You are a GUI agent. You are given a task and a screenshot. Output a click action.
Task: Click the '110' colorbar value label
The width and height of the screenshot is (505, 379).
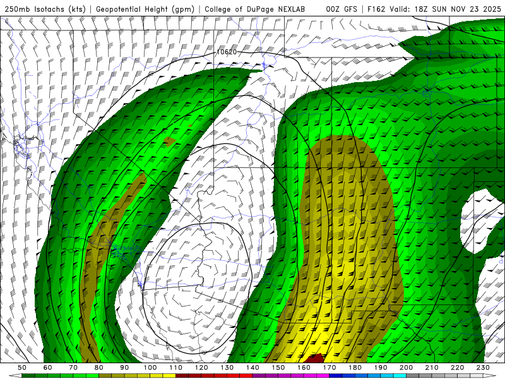point(176,368)
